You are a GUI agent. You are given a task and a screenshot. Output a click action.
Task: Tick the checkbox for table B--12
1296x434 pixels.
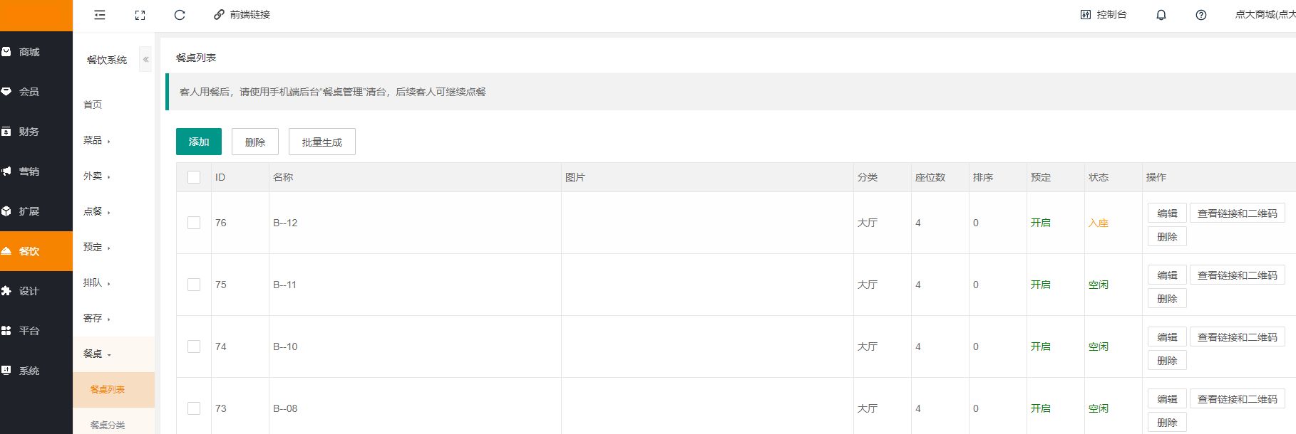[194, 223]
